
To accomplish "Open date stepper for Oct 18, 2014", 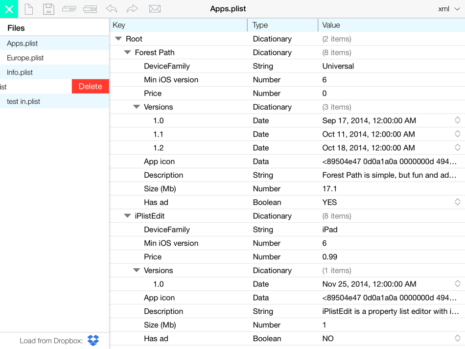I will point(457,148).
